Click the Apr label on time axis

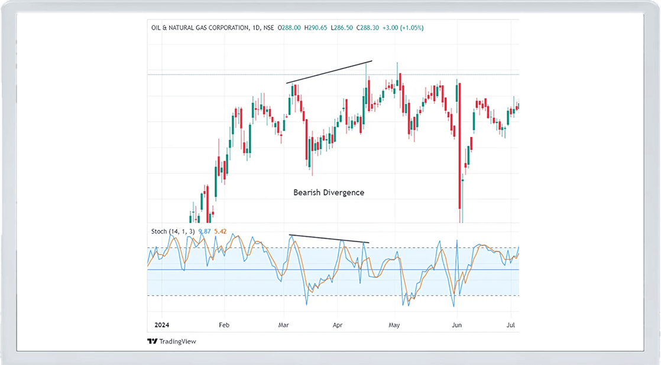tap(338, 325)
